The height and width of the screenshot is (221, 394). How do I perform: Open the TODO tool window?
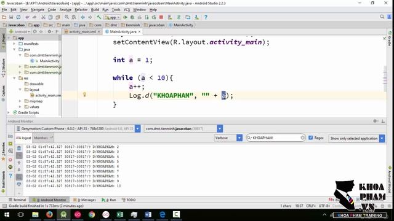[129, 200]
